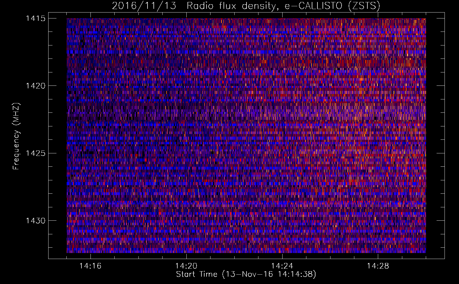The image size is (459, 284).
Task: Click the 14:16 time tick label
Action: pyautogui.click(x=90, y=266)
